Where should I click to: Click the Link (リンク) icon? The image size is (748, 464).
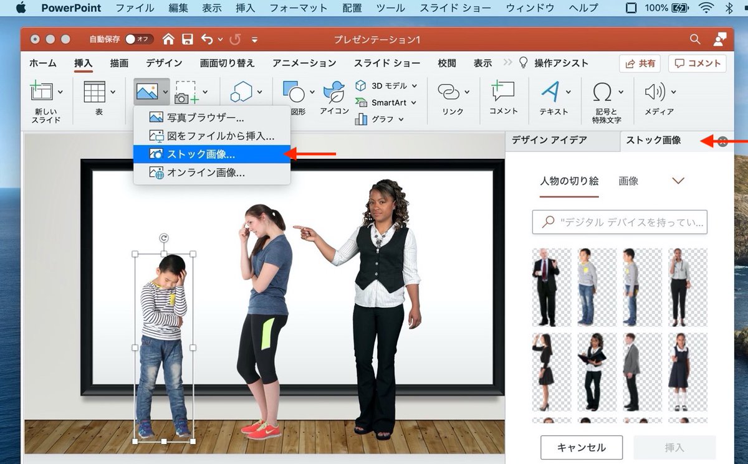pyautogui.click(x=449, y=92)
